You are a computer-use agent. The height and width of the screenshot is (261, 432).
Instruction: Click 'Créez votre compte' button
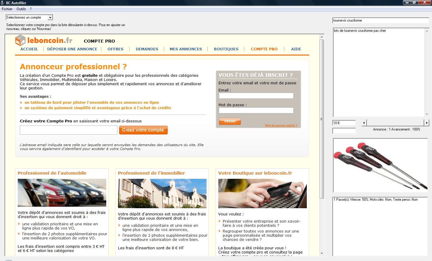143,130
